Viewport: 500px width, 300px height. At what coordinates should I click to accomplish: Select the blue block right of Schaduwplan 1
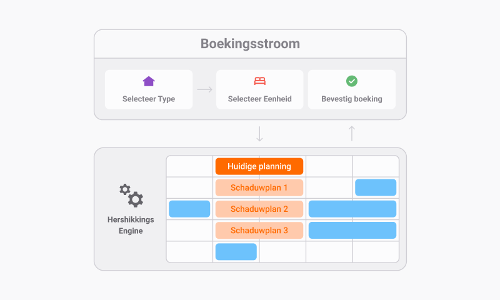coord(376,187)
